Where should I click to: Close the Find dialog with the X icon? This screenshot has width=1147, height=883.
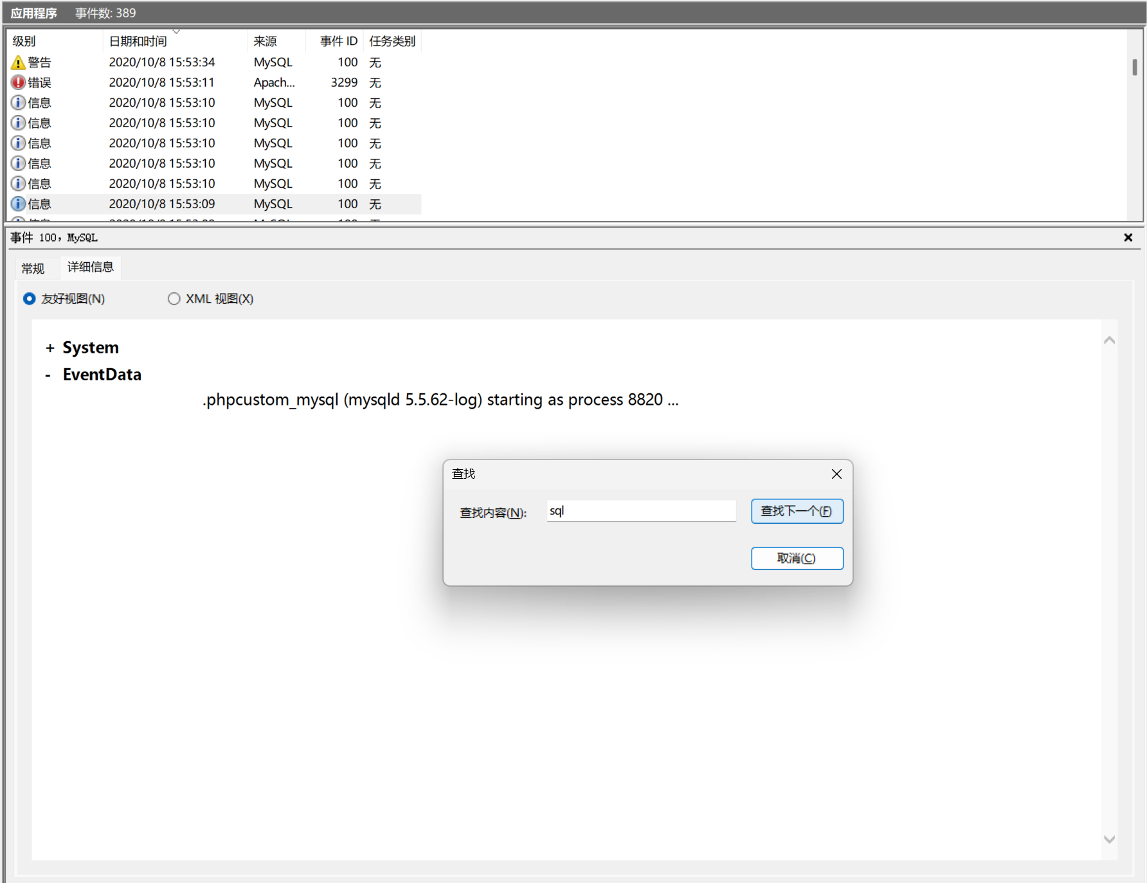point(836,474)
